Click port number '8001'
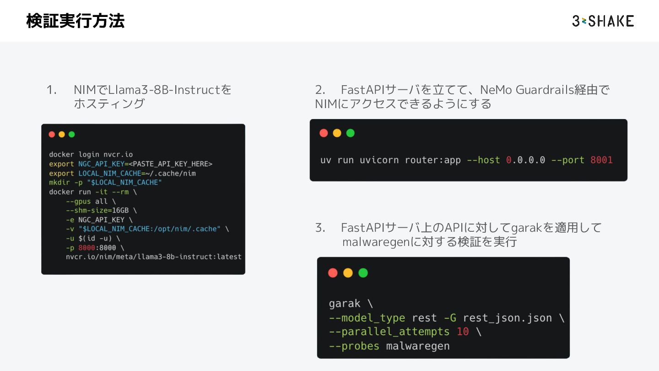 coord(601,160)
